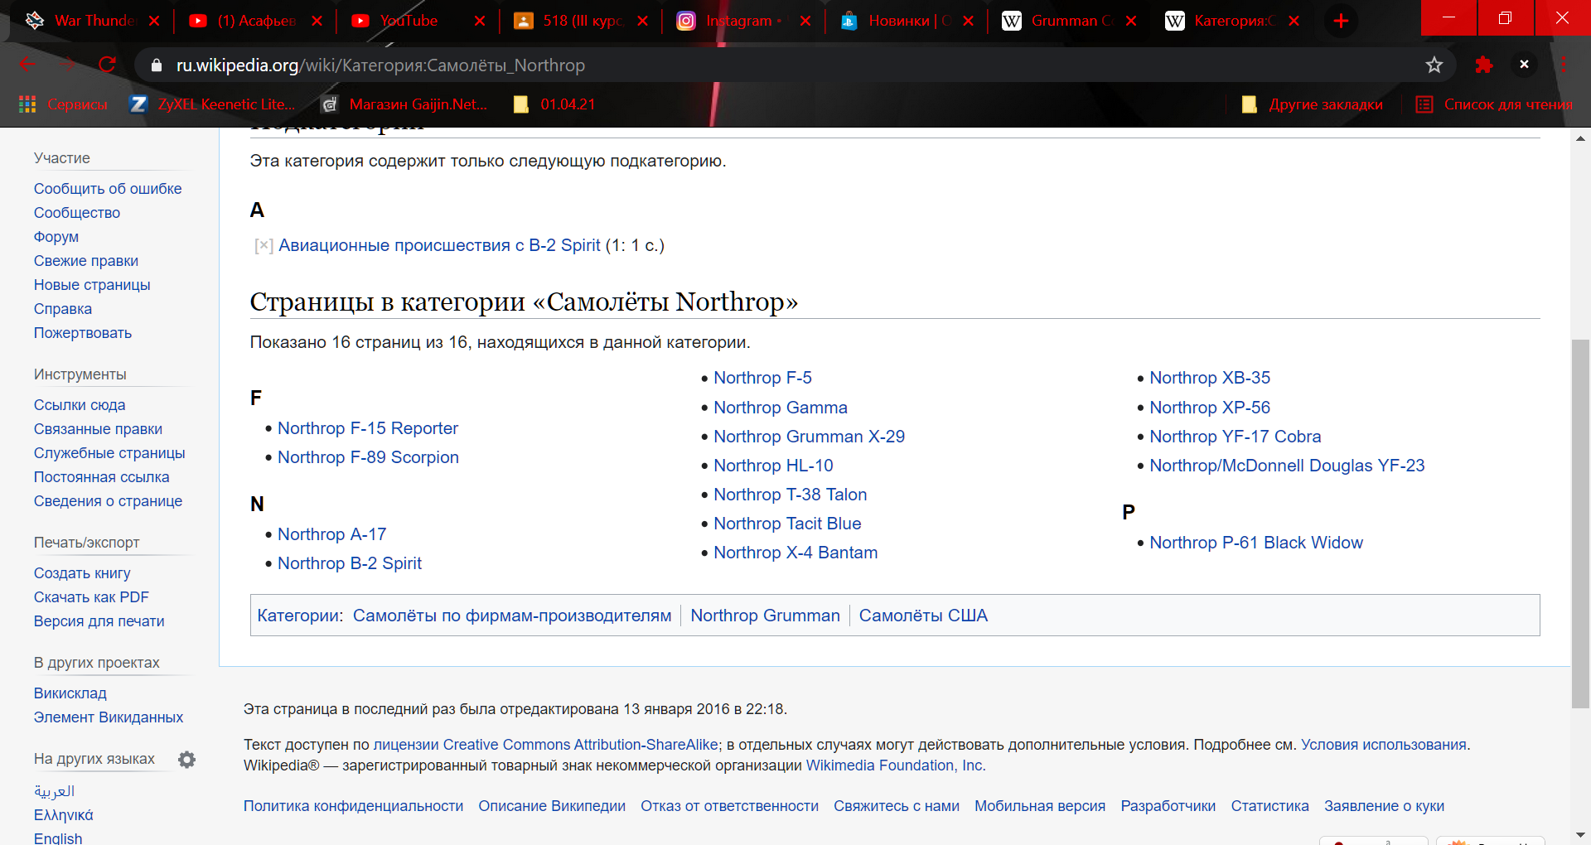Open the Магазин Gaijin.Net bookmark
Screen dimensions: 1591x845
(404, 104)
